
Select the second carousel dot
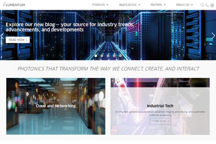pyautogui.click(x=102, y=56)
